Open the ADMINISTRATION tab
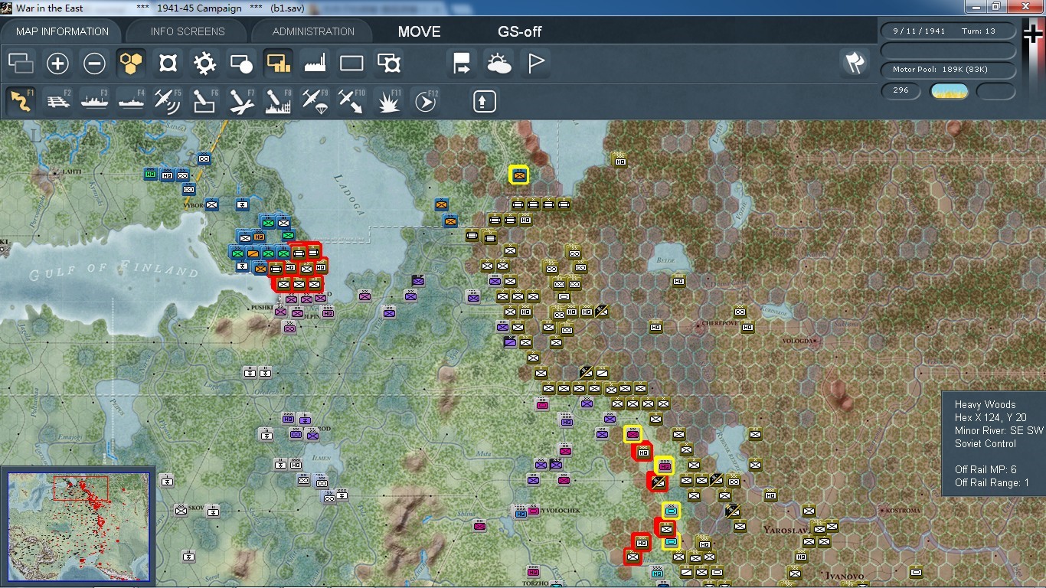 [x=313, y=31]
